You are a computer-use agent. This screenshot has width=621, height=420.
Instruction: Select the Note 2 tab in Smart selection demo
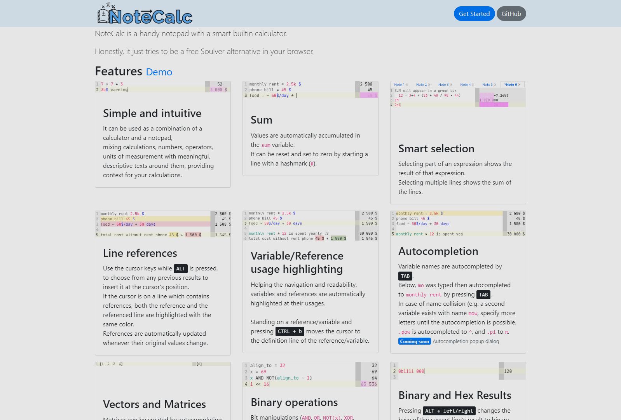click(421, 84)
